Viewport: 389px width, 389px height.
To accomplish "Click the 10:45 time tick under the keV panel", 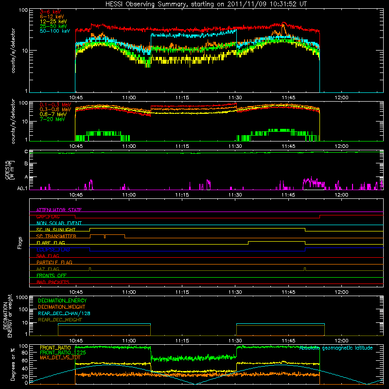I will [76, 98].
